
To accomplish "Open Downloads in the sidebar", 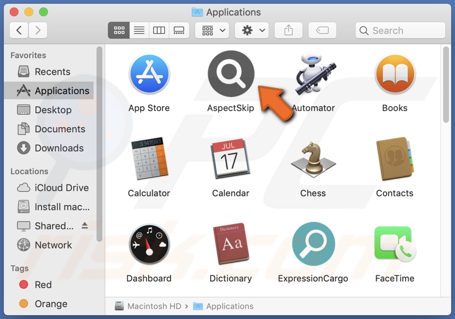I will click(49, 148).
